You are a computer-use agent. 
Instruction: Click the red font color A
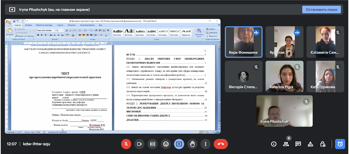click(73, 35)
